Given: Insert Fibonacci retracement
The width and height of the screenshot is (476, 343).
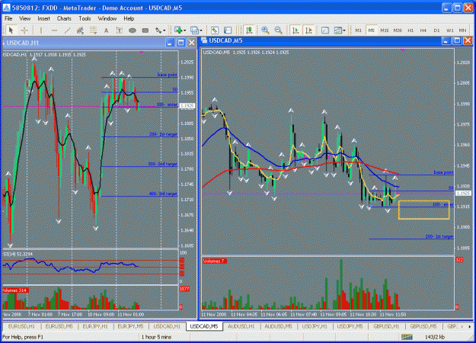Looking at the screenshot, I should click(93, 30).
